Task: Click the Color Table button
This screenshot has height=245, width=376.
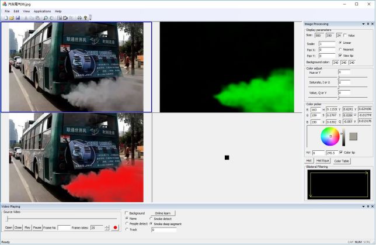Action: [x=342, y=161]
